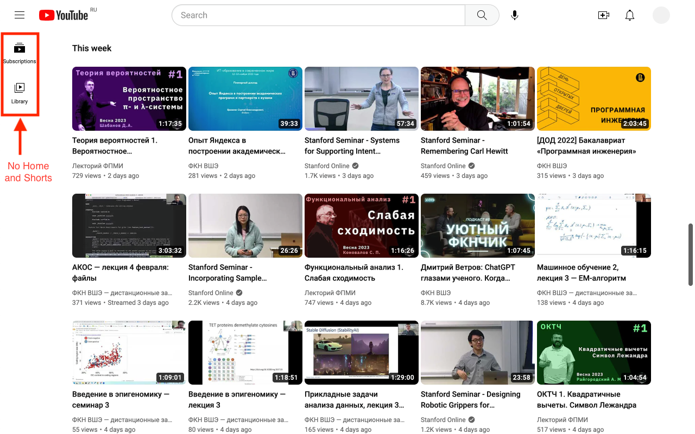Open the 23:58 Robotic Grippers thumbnail

point(478,353)
